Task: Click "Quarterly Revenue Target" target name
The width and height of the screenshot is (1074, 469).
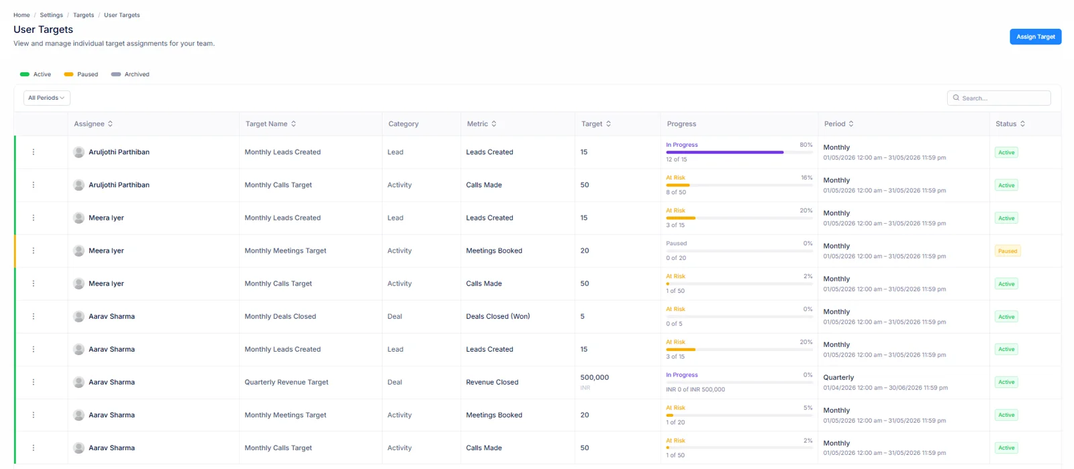Action: tap(287, 382)
